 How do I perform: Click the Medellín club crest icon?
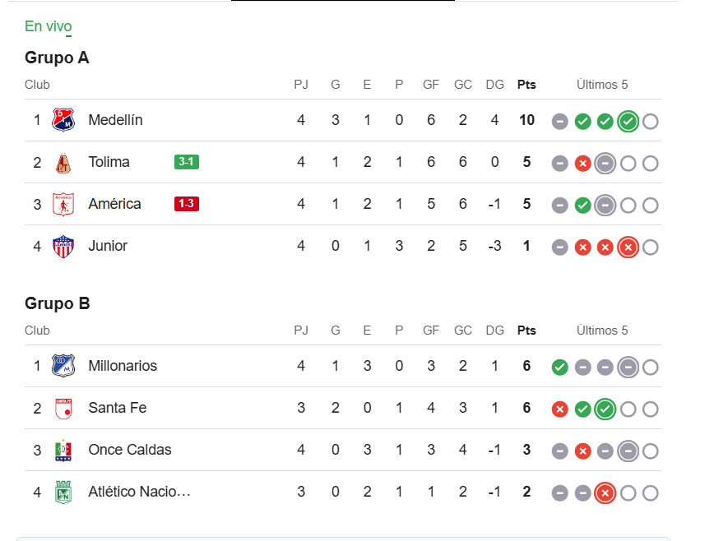[x=63, y=120]
